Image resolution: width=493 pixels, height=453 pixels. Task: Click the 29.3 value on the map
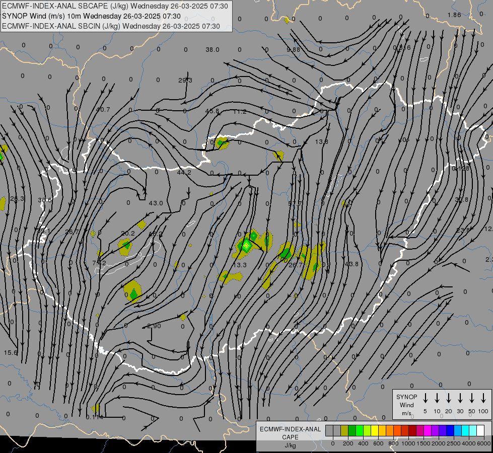(185, 80)
